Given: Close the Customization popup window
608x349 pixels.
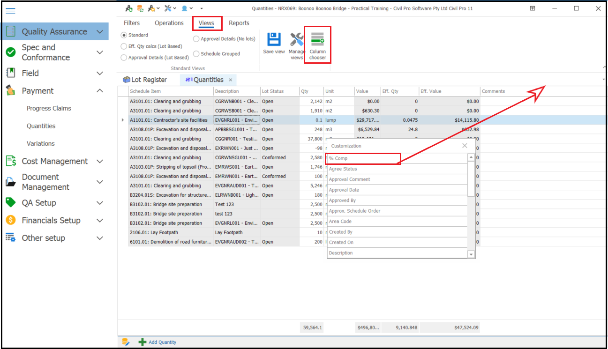Looking at the screenshot, I should coord(465,146).
